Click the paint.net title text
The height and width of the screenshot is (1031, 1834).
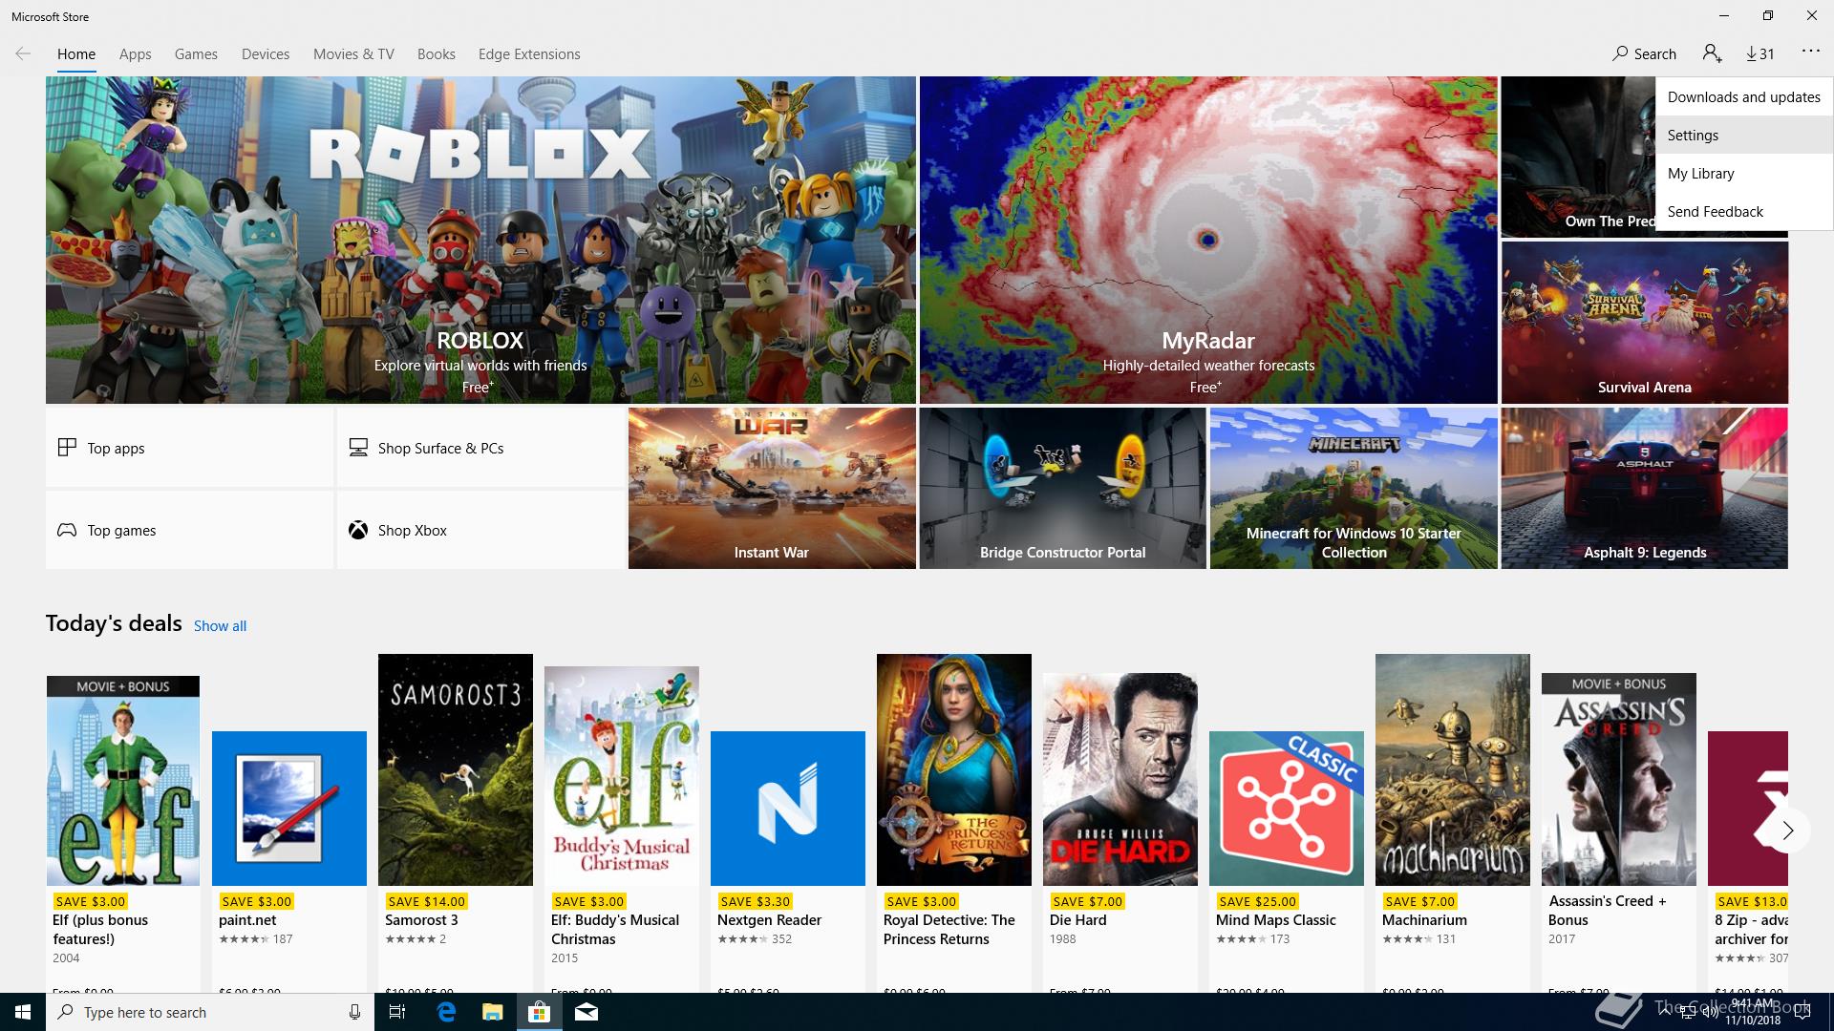(x=247, y=919)
